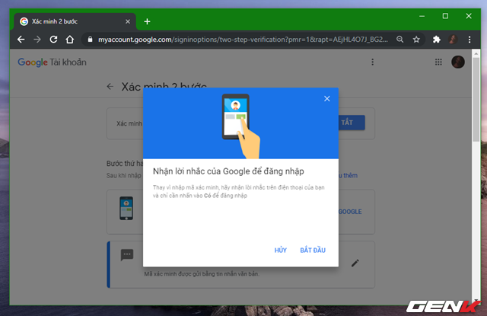Click the phone illustration in dialog
Viewport: 487px width, 316px height.
(240, 126)
